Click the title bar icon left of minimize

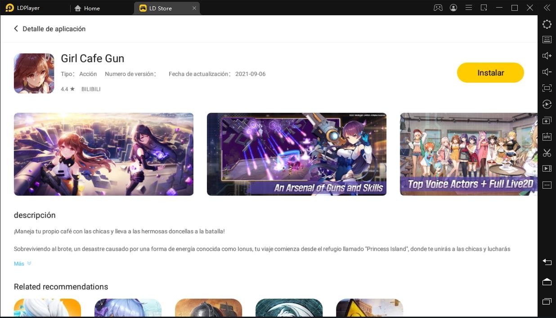click(484, 8)
